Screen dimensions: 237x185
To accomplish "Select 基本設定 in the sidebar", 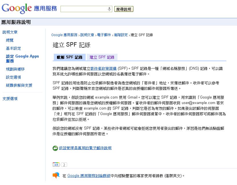I will click(x=13, y=49).
